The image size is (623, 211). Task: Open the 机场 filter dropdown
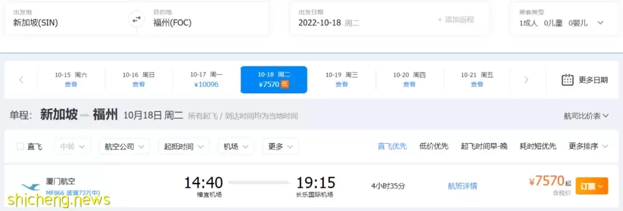235,147
